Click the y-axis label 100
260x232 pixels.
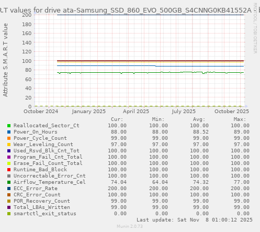[27, 61]
